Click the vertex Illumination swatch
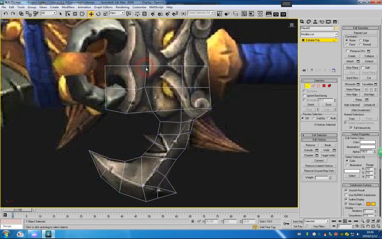Viewport: 382px width, 239px height. pos(367,147)
